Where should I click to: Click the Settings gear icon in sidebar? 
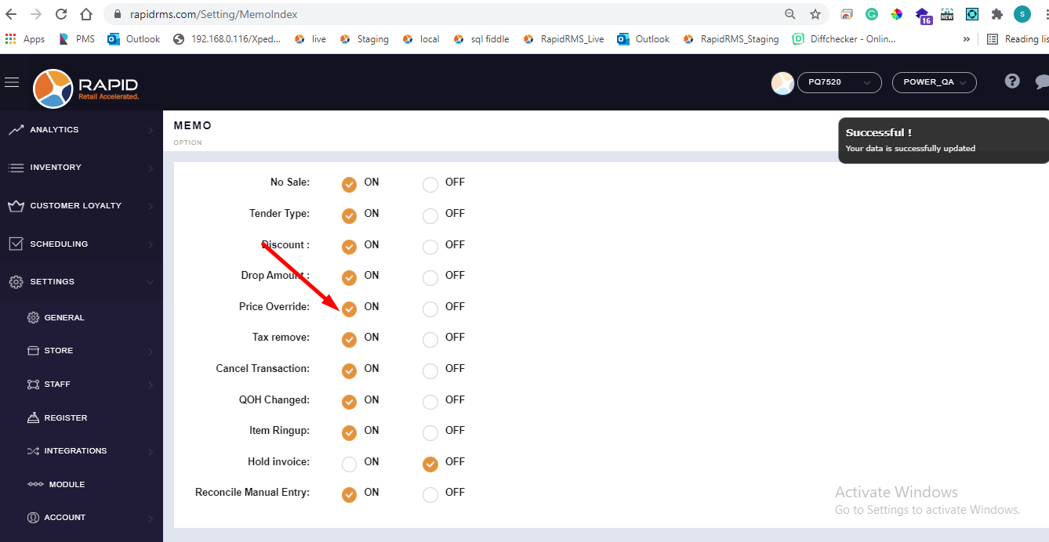pos(17,281)
